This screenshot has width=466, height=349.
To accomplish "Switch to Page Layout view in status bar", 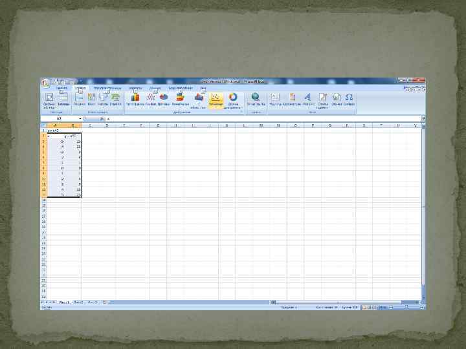I will (x=370, y=308).
